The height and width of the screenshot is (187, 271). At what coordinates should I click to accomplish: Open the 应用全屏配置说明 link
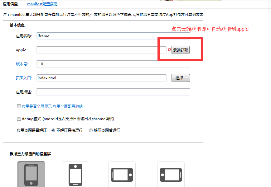[68, 106]
